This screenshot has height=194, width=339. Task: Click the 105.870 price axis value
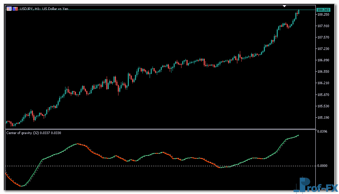click(323, 95)
